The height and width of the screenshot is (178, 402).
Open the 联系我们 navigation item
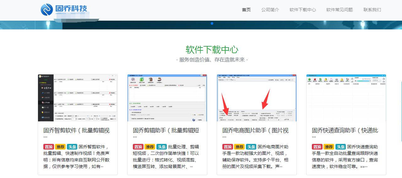click(372, 10)
